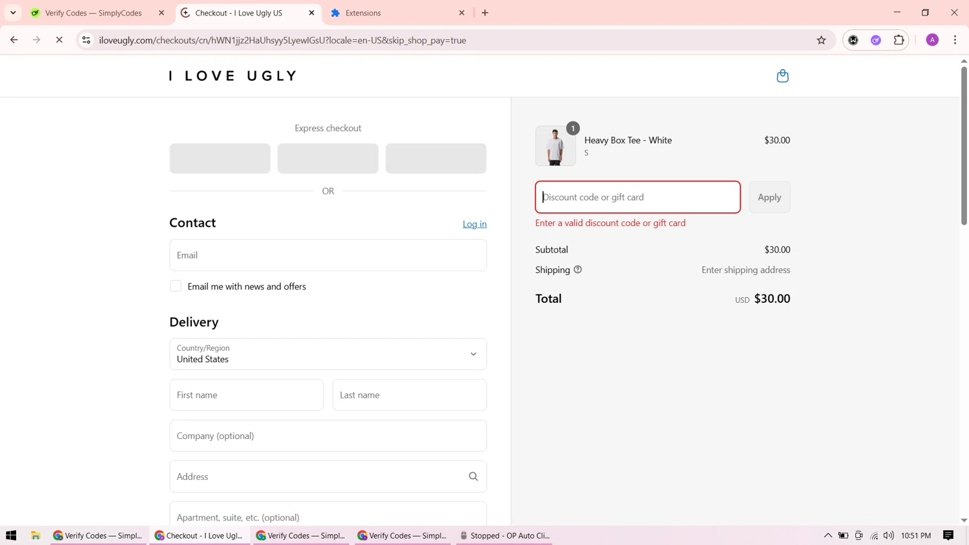Open new browser tab
The image size is (969, 545).
coord(485,13)
